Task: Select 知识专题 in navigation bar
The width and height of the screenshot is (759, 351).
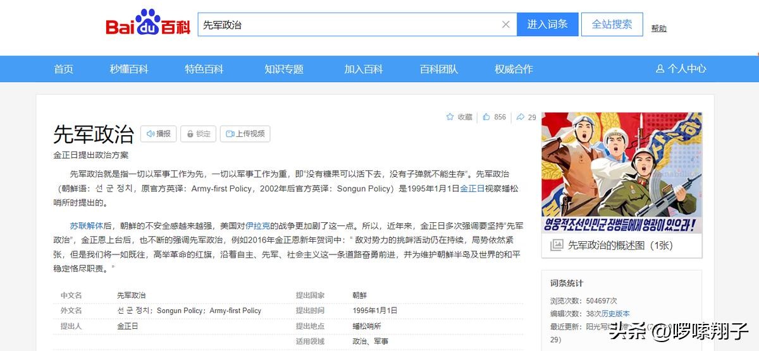Action: 284,69
